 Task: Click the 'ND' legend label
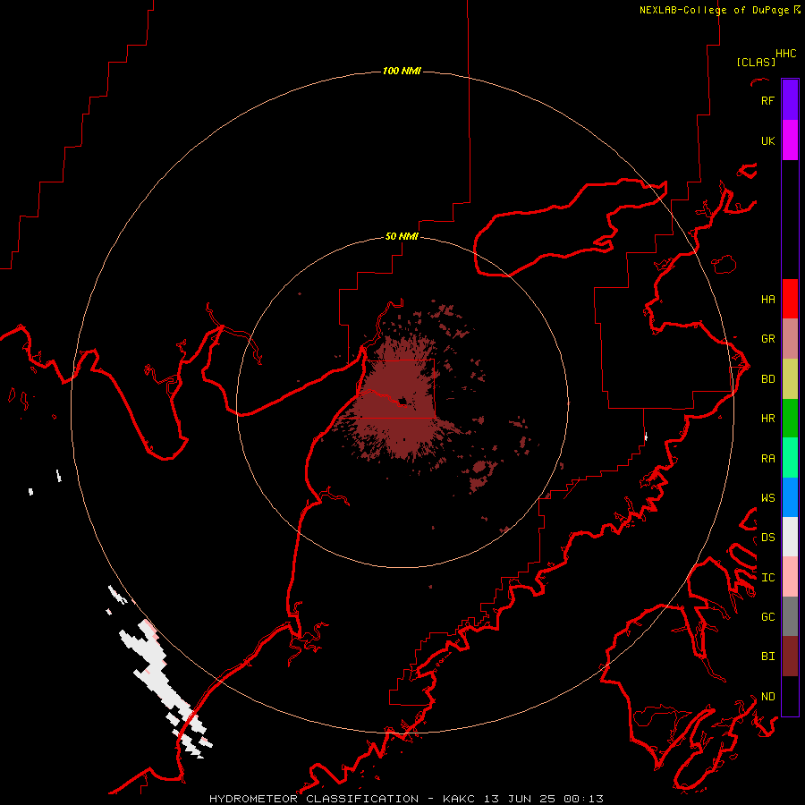coord(767,696)
